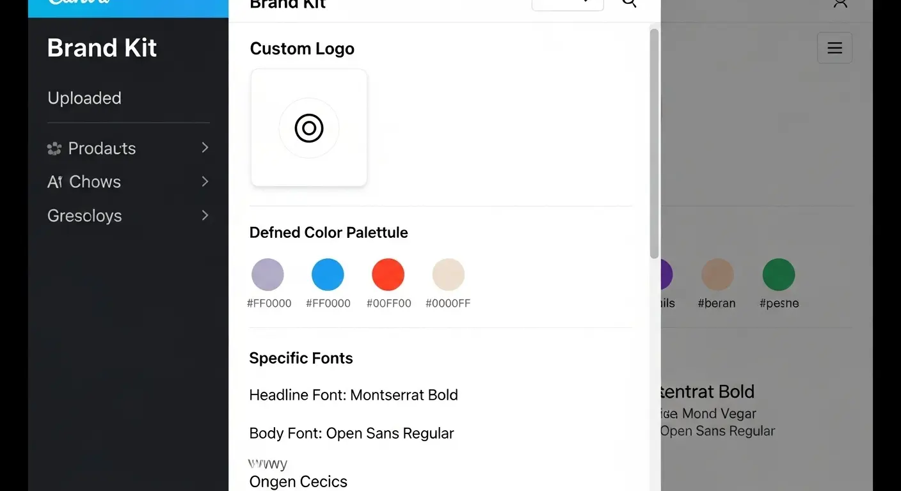Open Uploaded in the sidebar
901x491 pixels.
(84, 98)
